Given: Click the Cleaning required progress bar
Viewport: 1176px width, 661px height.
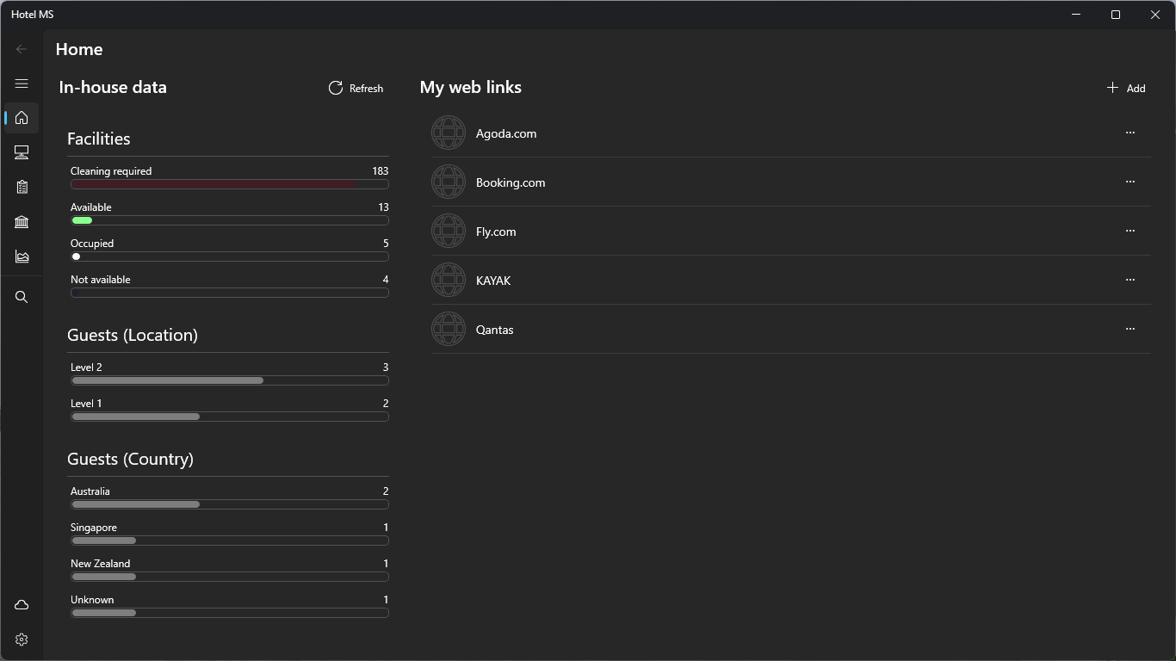Looking at the screenshot, I should (x=229, y=184).
